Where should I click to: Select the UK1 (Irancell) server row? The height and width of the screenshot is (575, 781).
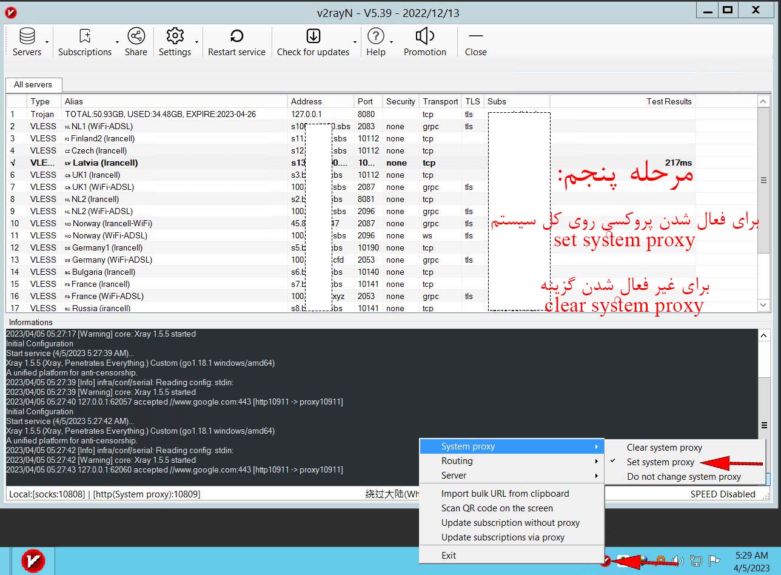click(x=382, y=175)
